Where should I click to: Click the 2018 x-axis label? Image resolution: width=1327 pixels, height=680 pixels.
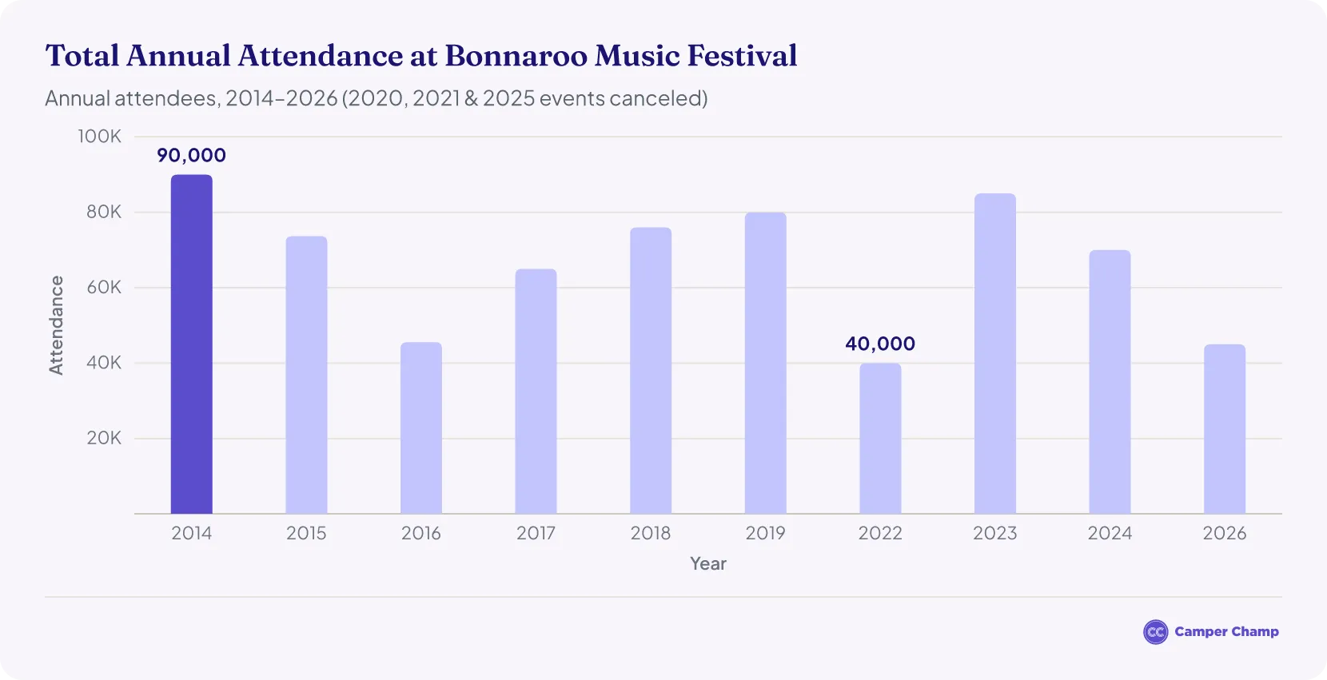click(651, 533)
